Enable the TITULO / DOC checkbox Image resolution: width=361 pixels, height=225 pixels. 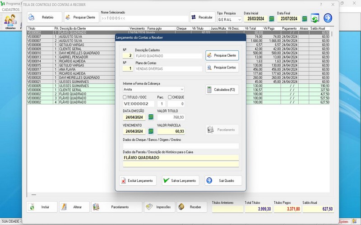pos(125,97)
